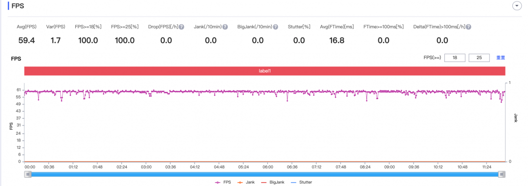This screenshot has height=186, width=528.
Task: Click the Avg(FPS) value 59.4
Action: pyautogui.click(x=26, y=41)
